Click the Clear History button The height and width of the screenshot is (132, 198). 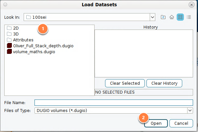click(164, 83)
